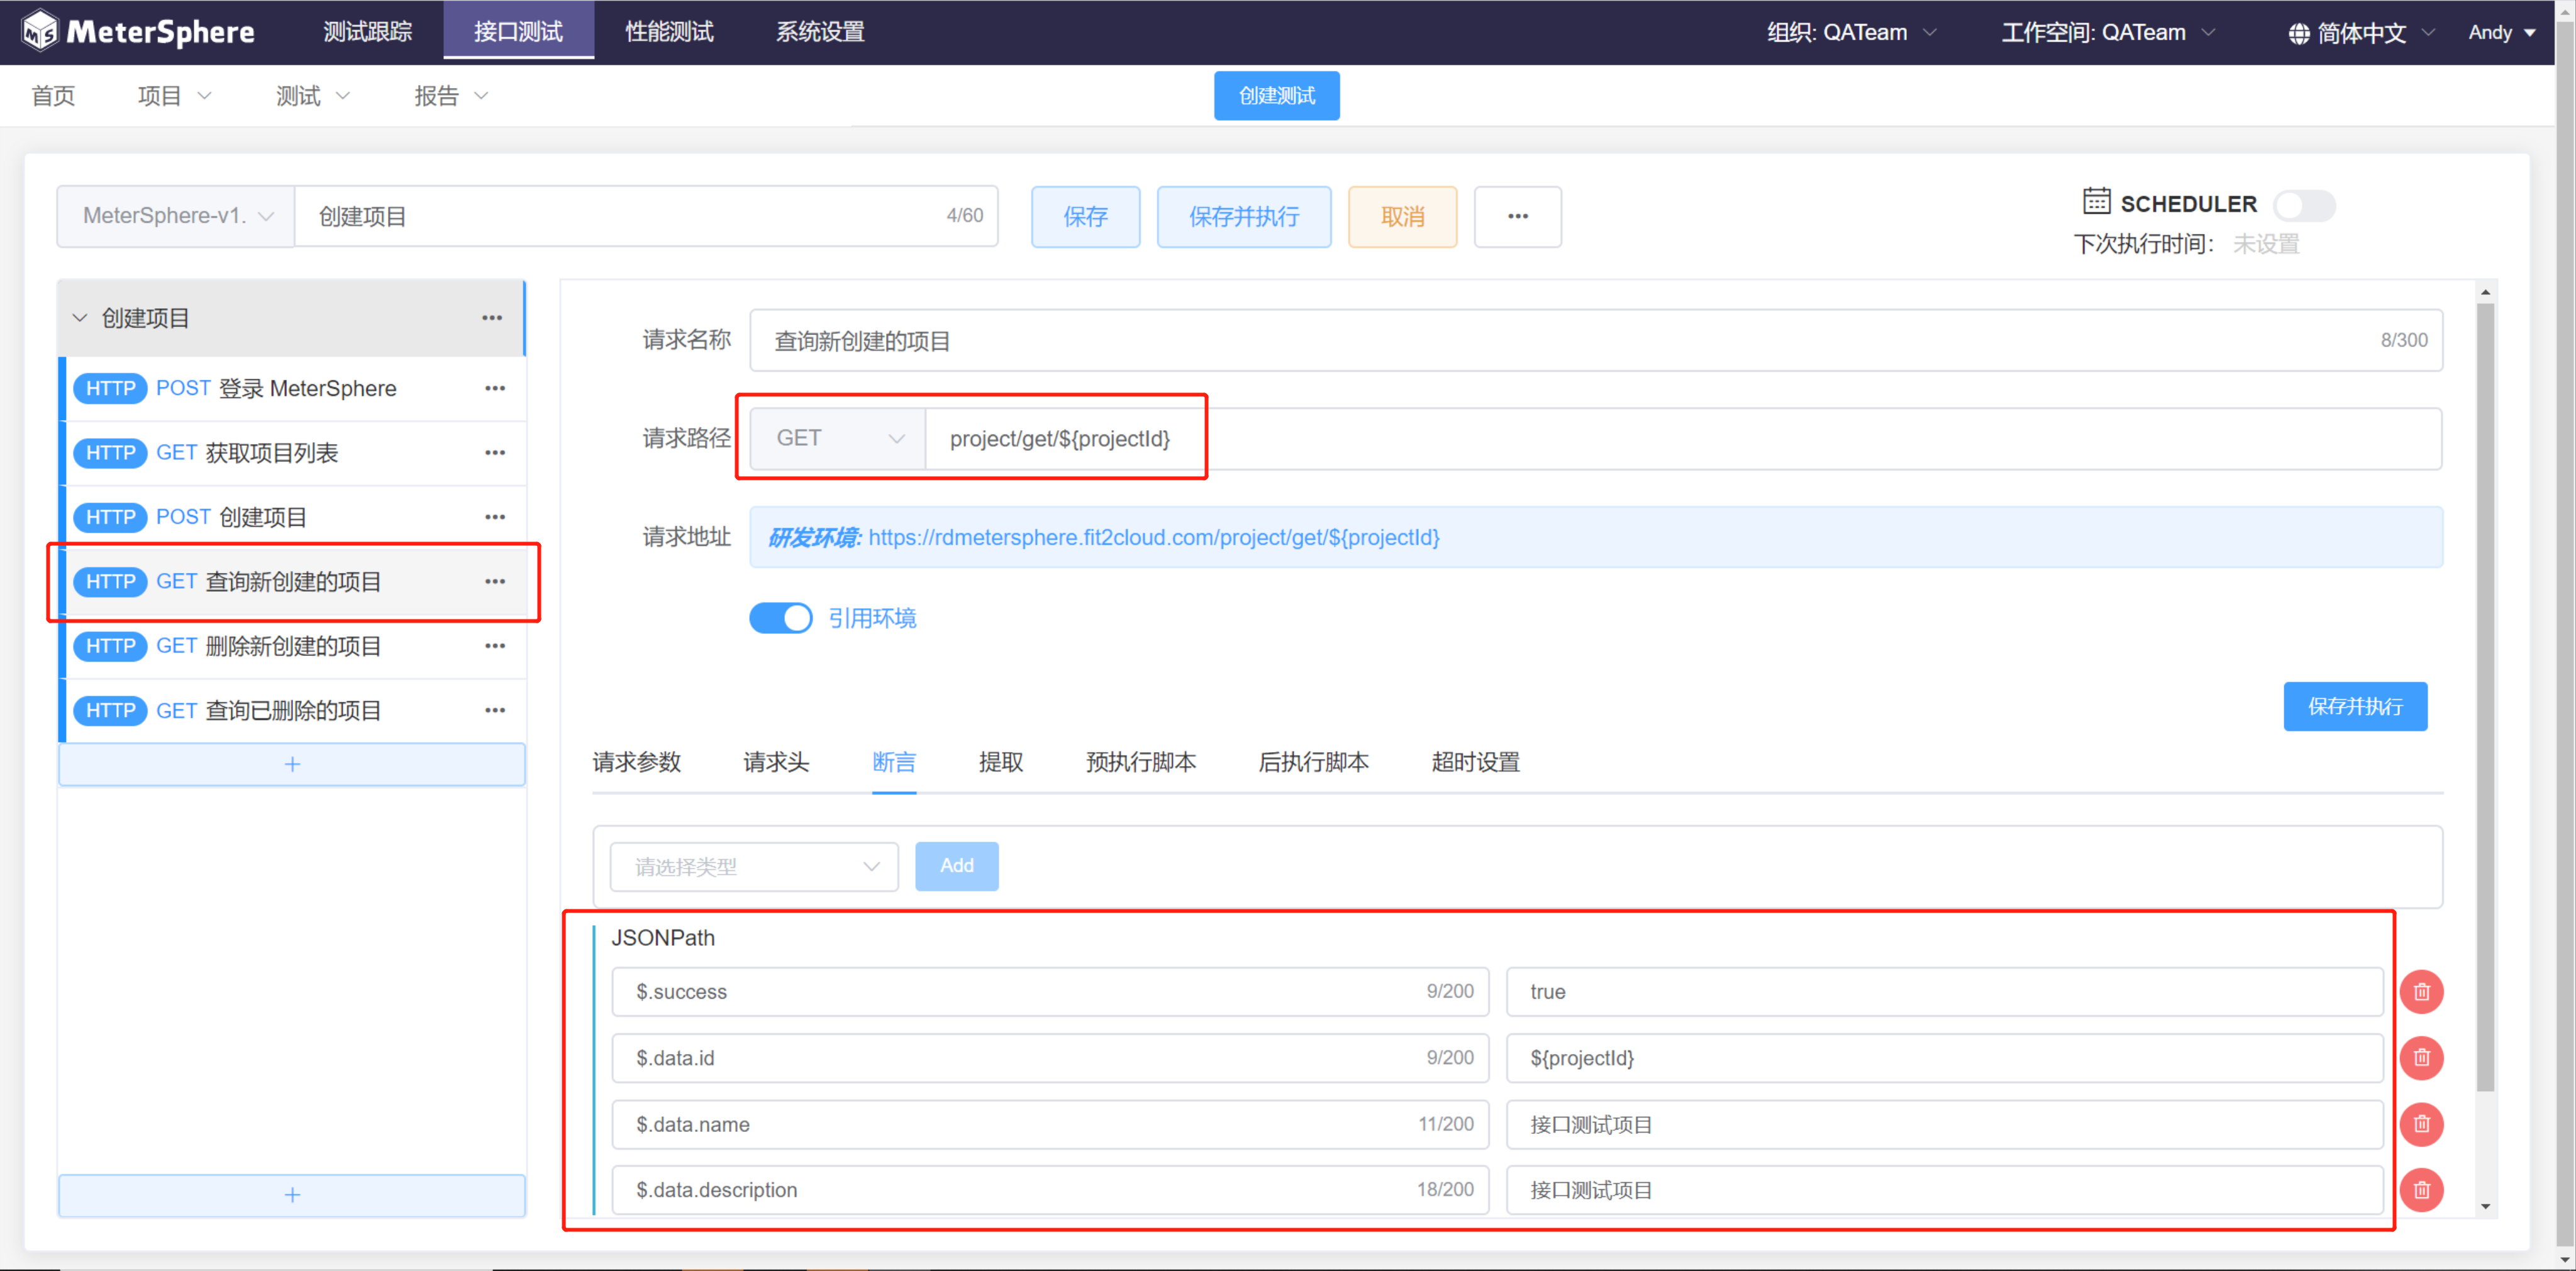The width and height of the screenshot is (2576, 1271).
Task: Click the plus to add a request
Action: [292, 764]
